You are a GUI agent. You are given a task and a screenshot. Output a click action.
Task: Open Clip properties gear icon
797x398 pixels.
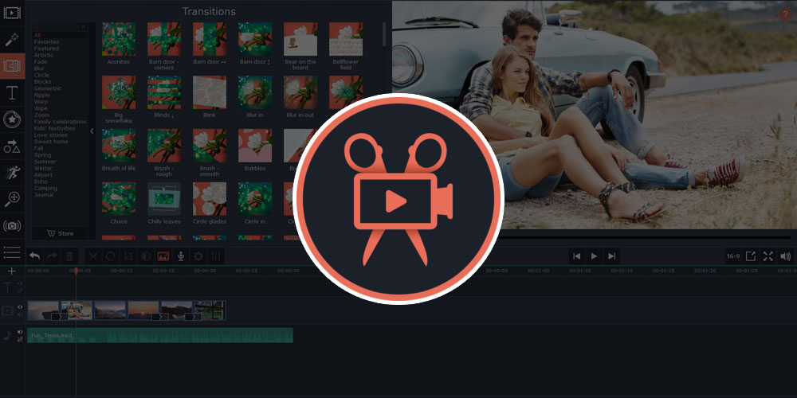click(198, 256)
